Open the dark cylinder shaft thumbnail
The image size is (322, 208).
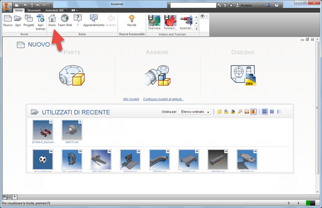point(218,160)
